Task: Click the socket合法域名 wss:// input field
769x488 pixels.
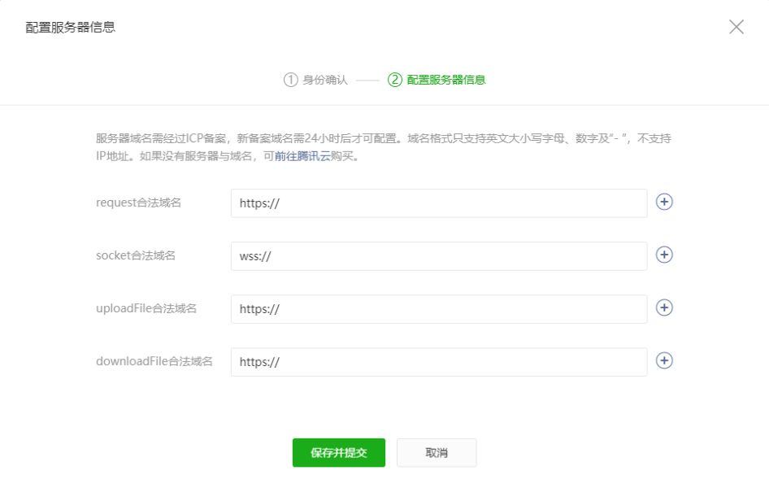Action: click(439, 256)
